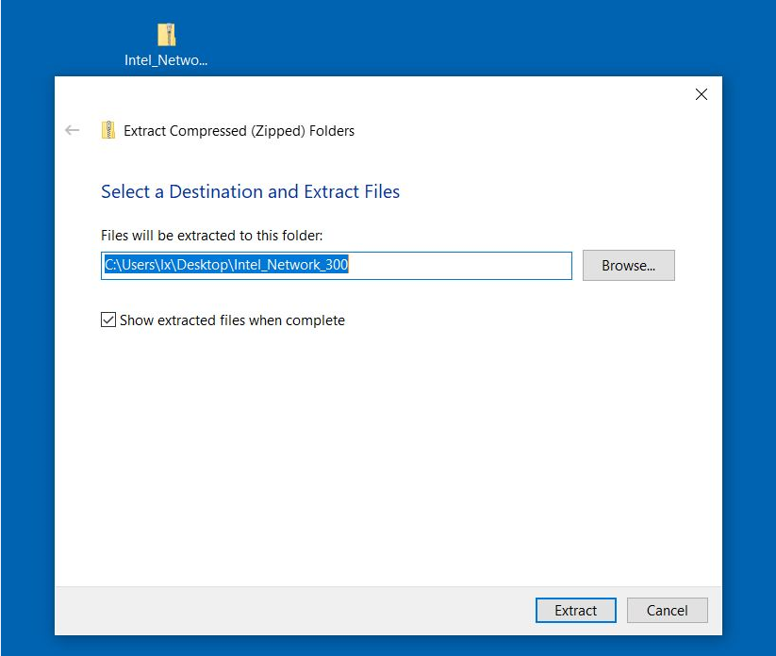Click the empty white area of the dialog body

pyautogui.click(x=377, y=452)
